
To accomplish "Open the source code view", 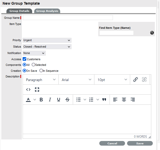I will [x=28, y=90].
